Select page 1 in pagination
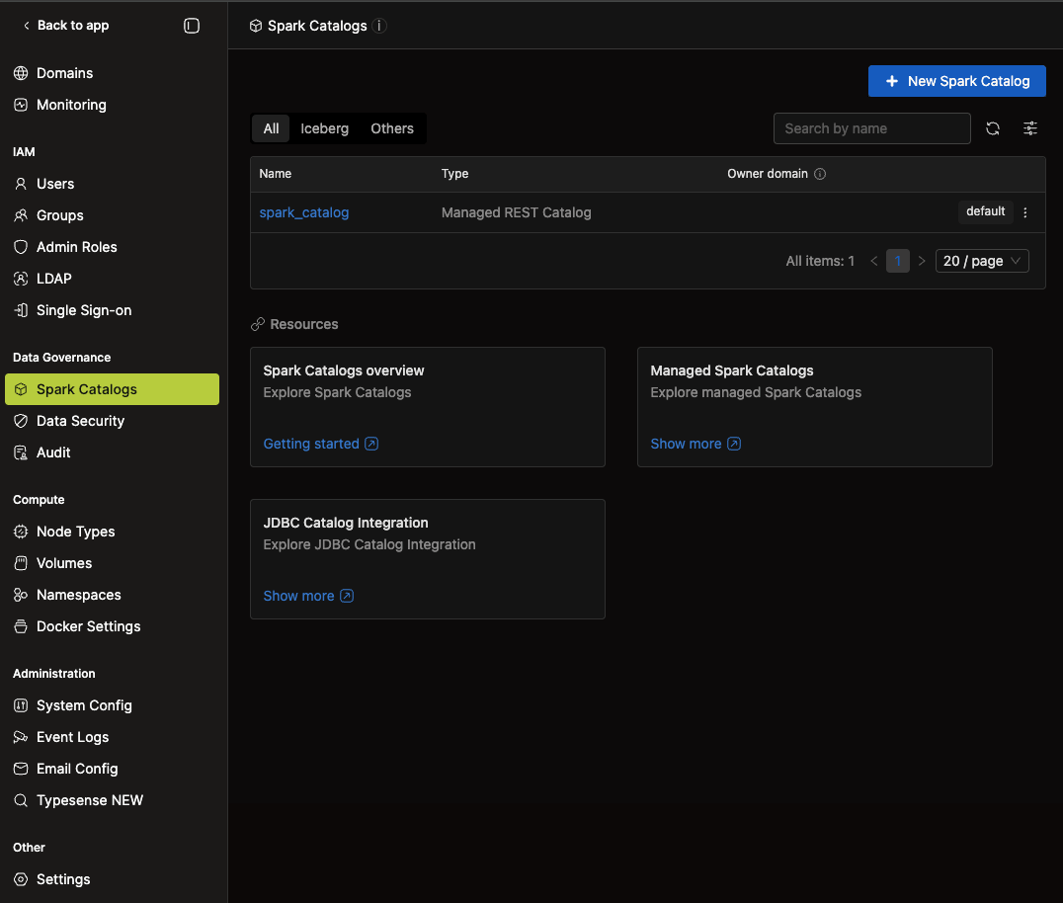This screenshot has width=1063, height=903. pos(898,261)
